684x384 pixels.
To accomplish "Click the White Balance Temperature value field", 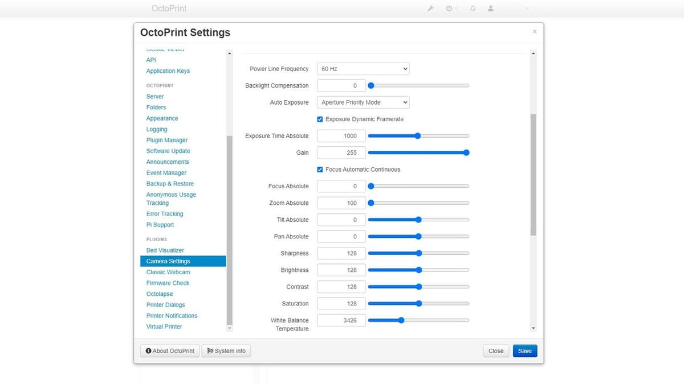I will tap(341, 320).
